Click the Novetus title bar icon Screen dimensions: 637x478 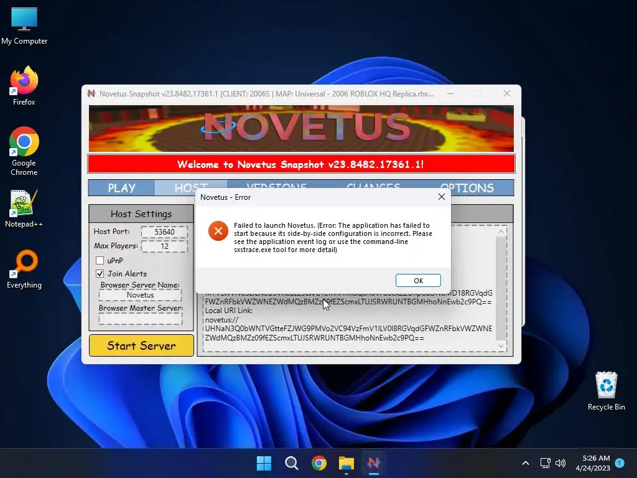[x=91, y=93]
